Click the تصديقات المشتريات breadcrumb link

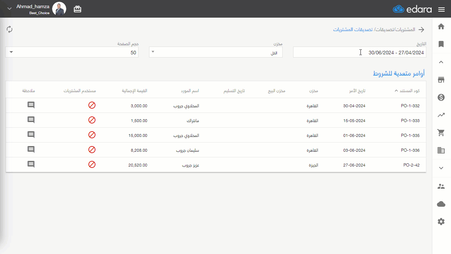coord(353,30)
